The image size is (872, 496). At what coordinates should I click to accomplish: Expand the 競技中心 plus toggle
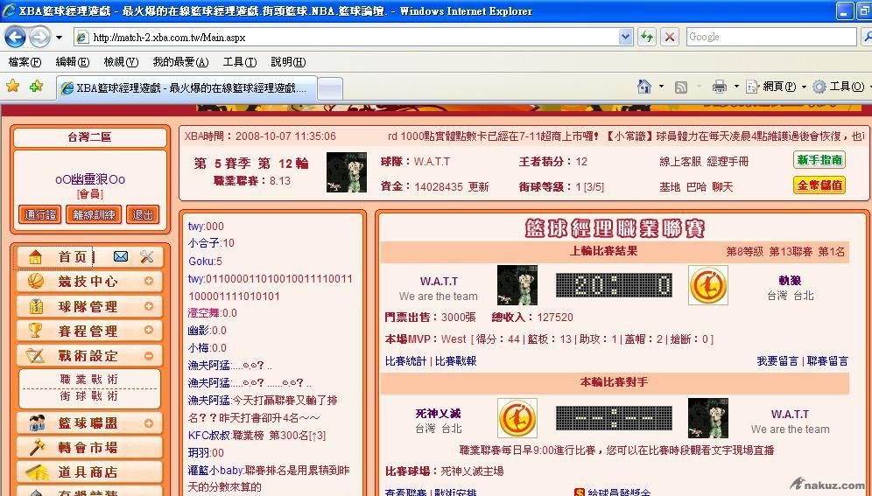pos(149,281)
